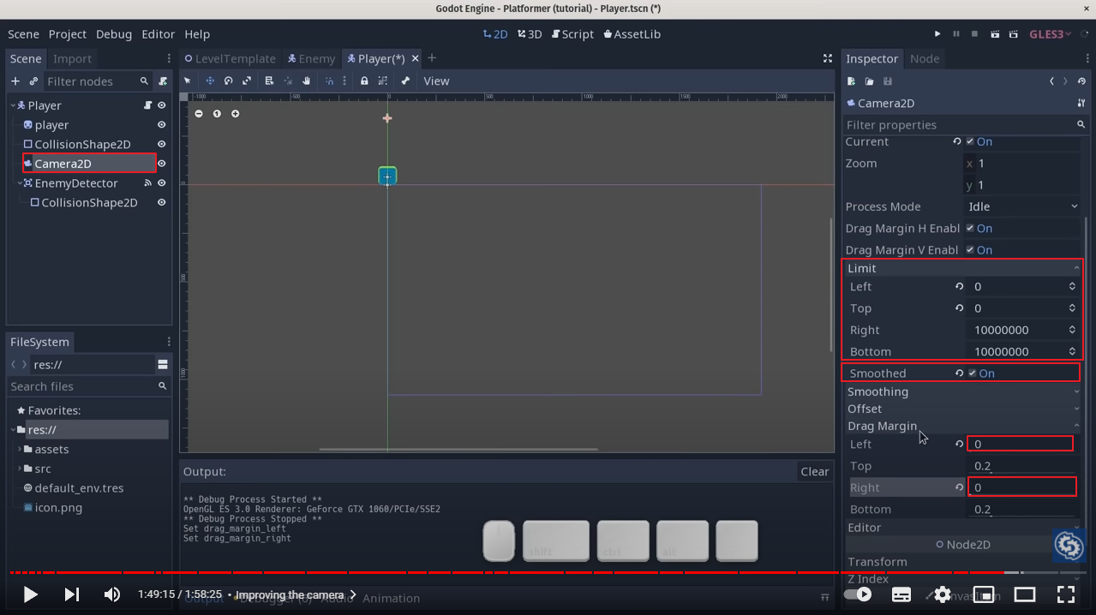Collapse the Drag Margin section
The height and width of the screenshot is (615, 1096).
click(964, 426)
